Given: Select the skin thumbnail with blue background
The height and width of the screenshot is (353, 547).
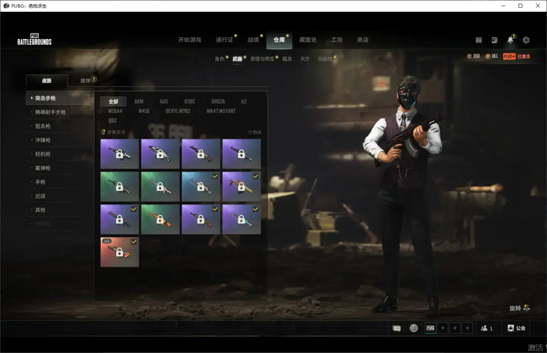Looking at the screenshot, I should pyautogui.click(x=201, y=187).
